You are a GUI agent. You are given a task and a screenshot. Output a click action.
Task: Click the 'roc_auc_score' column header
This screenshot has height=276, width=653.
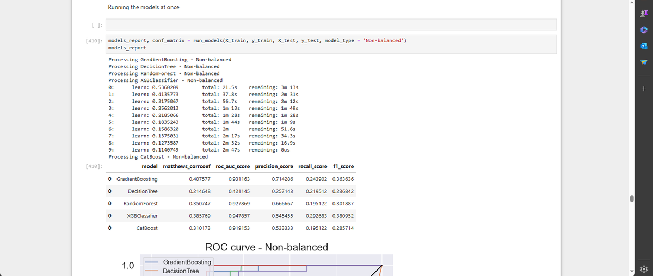[232, 166]
